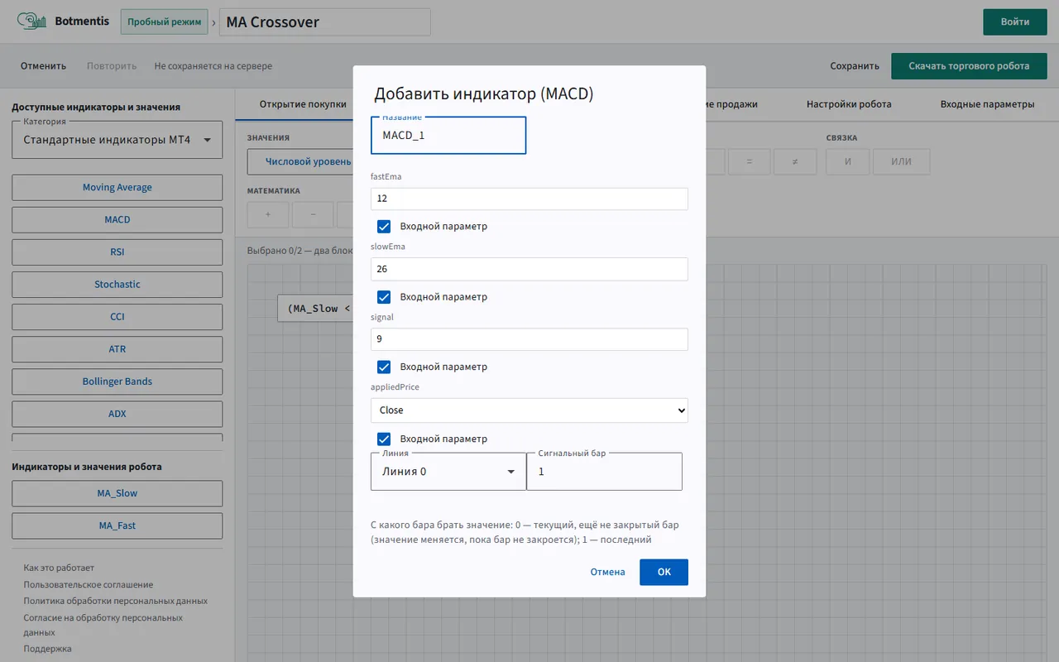Add the Moving Average indicator
Image resolution: width=1059 pixels, height=662 pixels.
pyautogui.click(x=117, y=187)
